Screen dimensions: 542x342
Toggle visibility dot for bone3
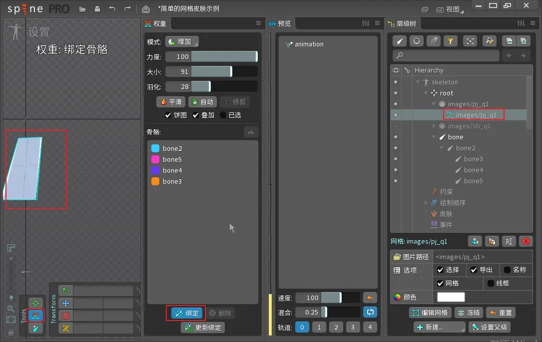click(x=396, y=159)
